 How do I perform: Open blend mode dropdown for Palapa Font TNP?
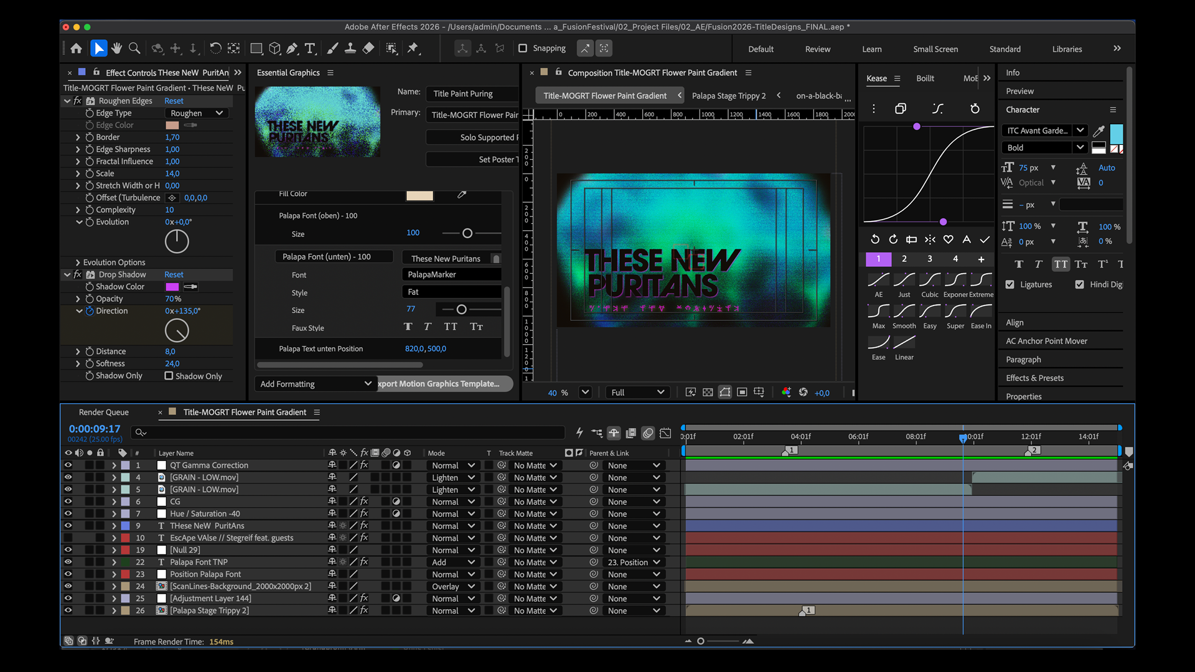click(x=454, y=562)
